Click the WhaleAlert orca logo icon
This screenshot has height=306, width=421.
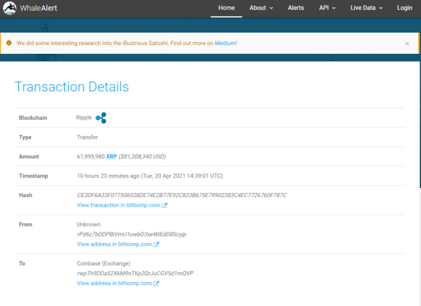coord(10,8)
